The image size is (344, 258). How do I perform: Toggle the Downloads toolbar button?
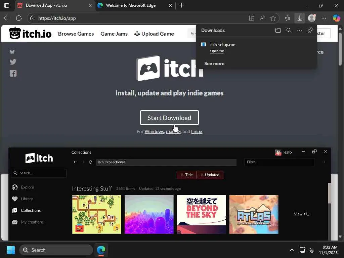click(x=299, y=18)
